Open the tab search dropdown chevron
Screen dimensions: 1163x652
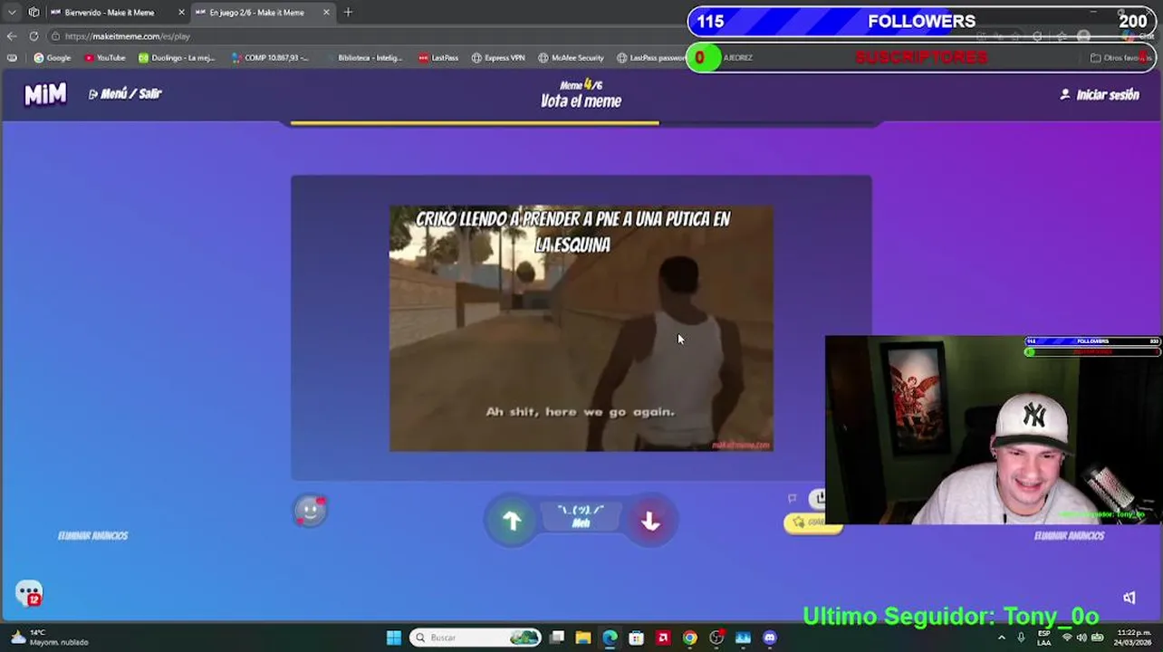12,13
